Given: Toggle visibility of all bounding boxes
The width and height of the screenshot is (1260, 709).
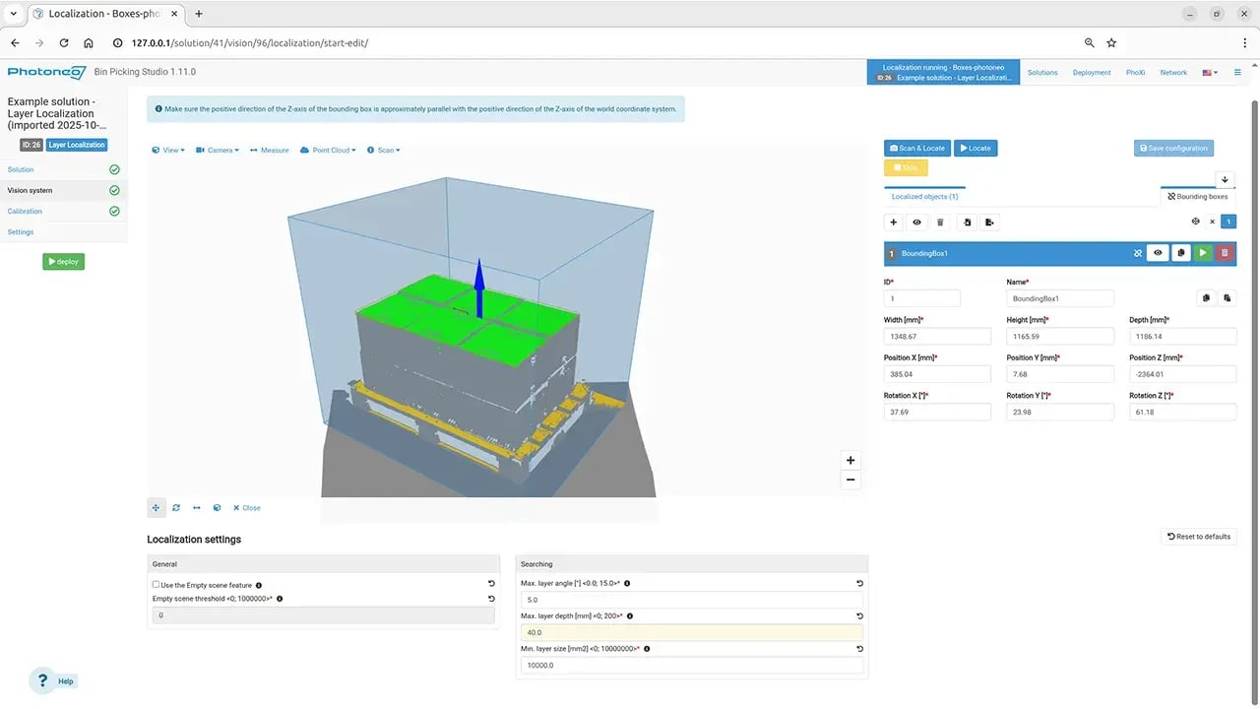Looking at the screenshot, I should point(916,223).
